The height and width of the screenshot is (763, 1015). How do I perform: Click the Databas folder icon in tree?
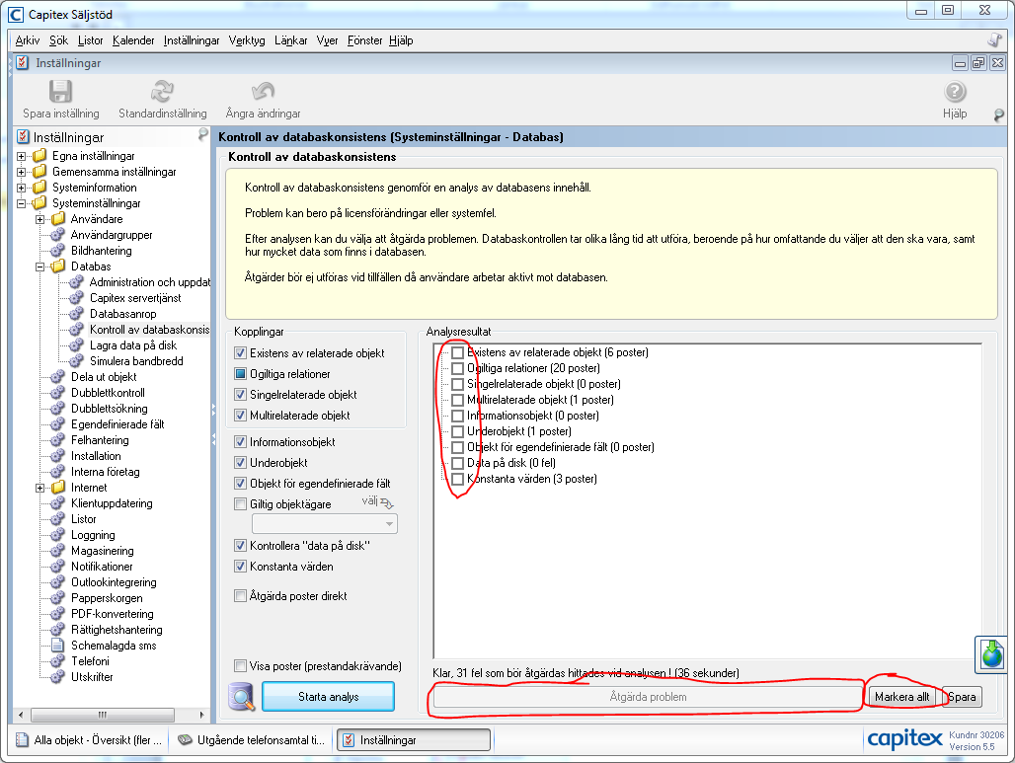click(x=58, y=266)
